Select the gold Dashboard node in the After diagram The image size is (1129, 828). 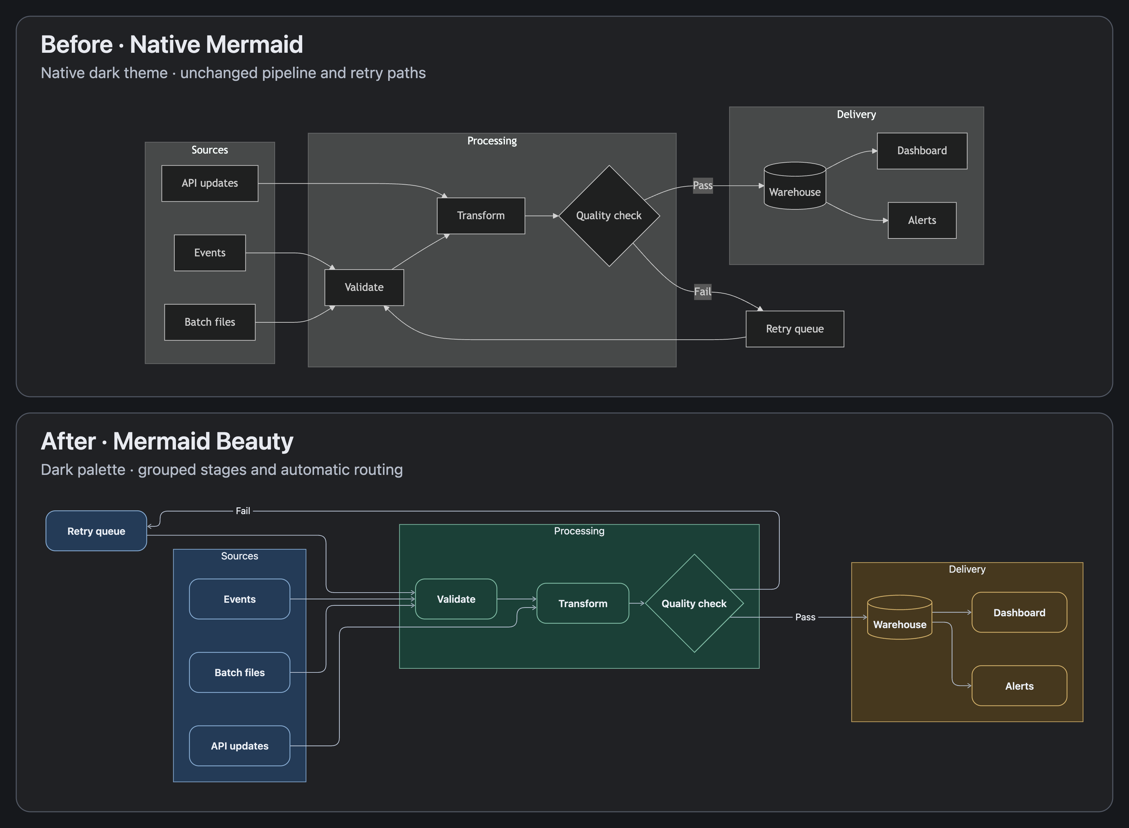[x=1019, y=613]
